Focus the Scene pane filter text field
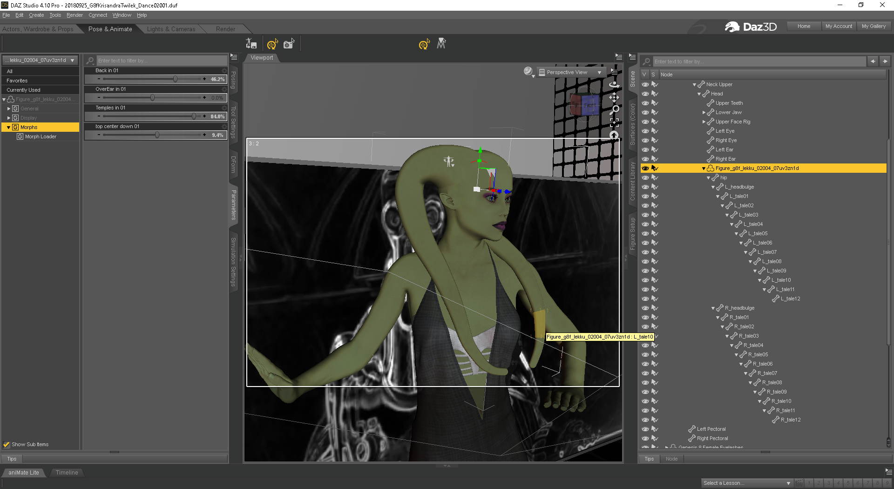This screenshot has width=894, height=489. [759, 61]
